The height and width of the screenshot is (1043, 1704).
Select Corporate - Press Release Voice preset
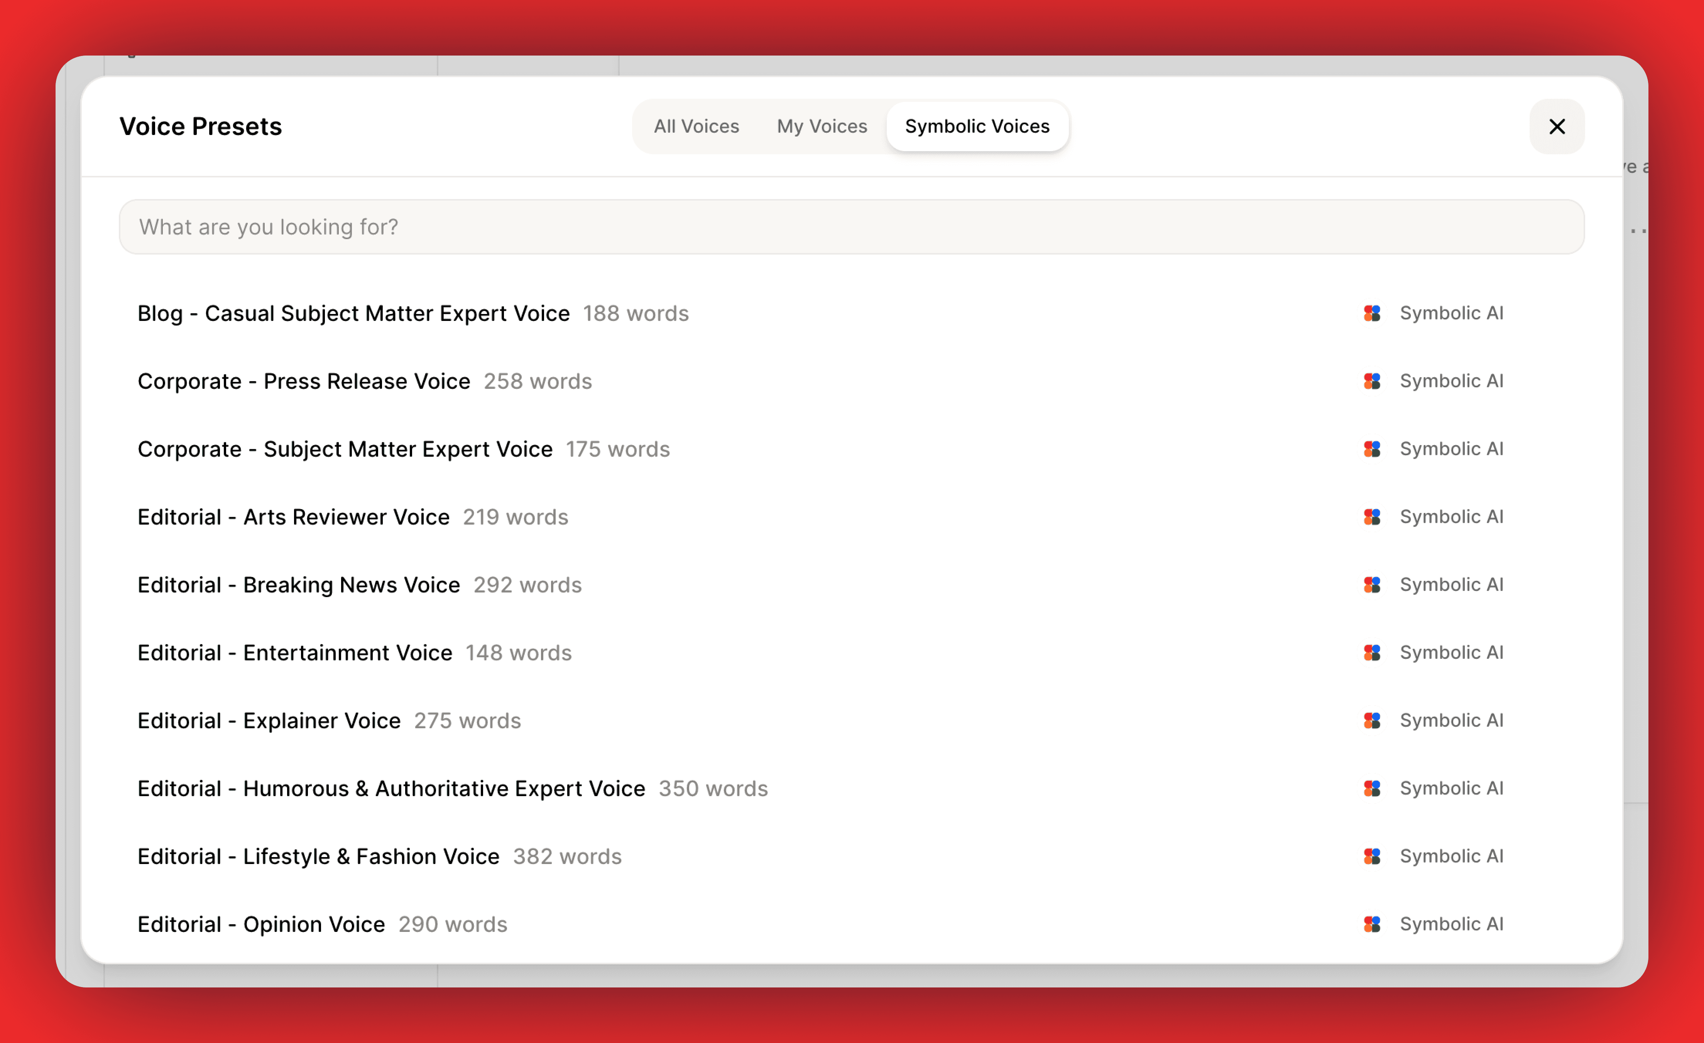(304, 381)
